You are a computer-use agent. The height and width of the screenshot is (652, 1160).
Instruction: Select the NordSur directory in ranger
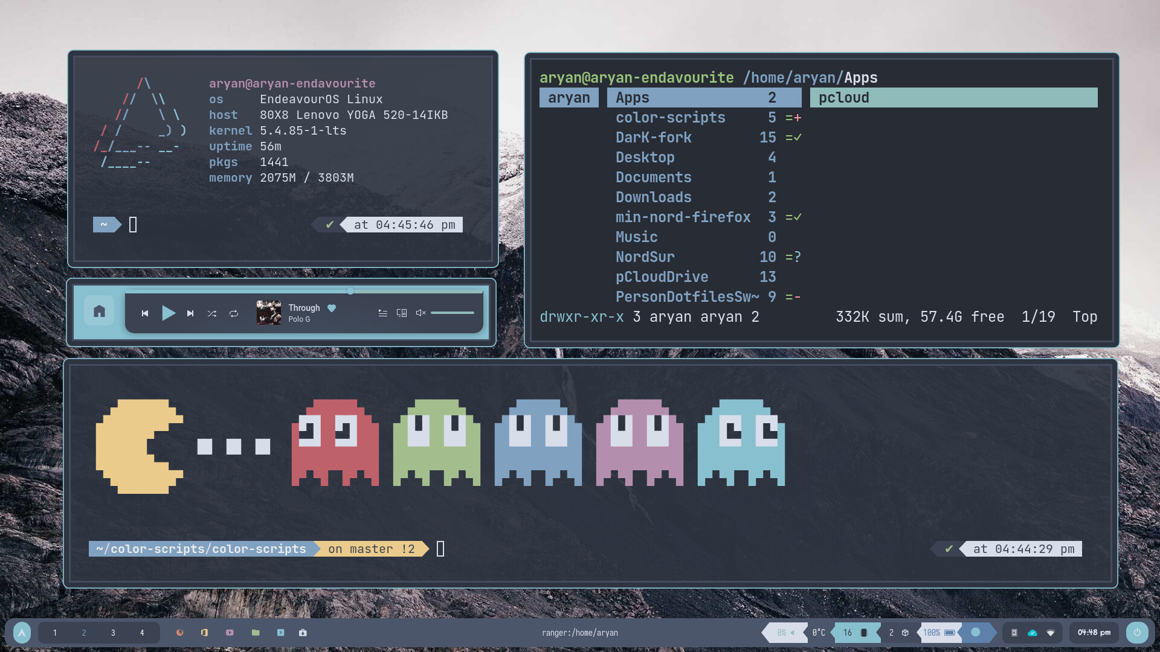click(704, 257)
